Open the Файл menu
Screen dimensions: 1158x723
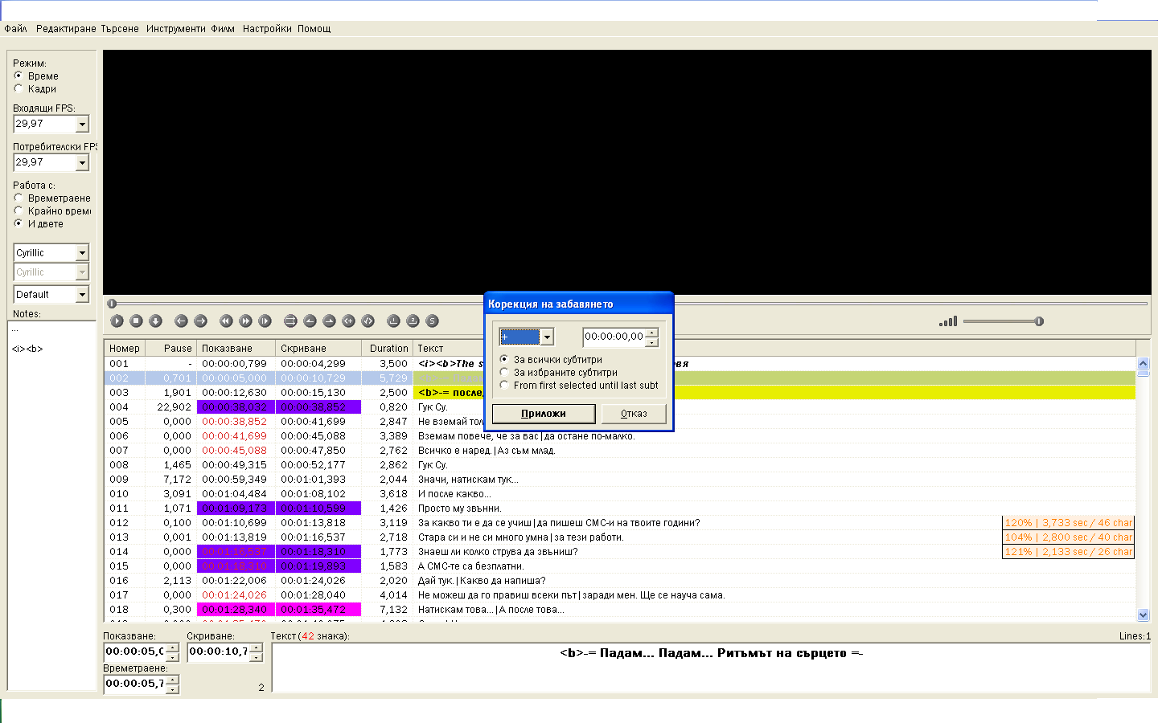point(16,28)
